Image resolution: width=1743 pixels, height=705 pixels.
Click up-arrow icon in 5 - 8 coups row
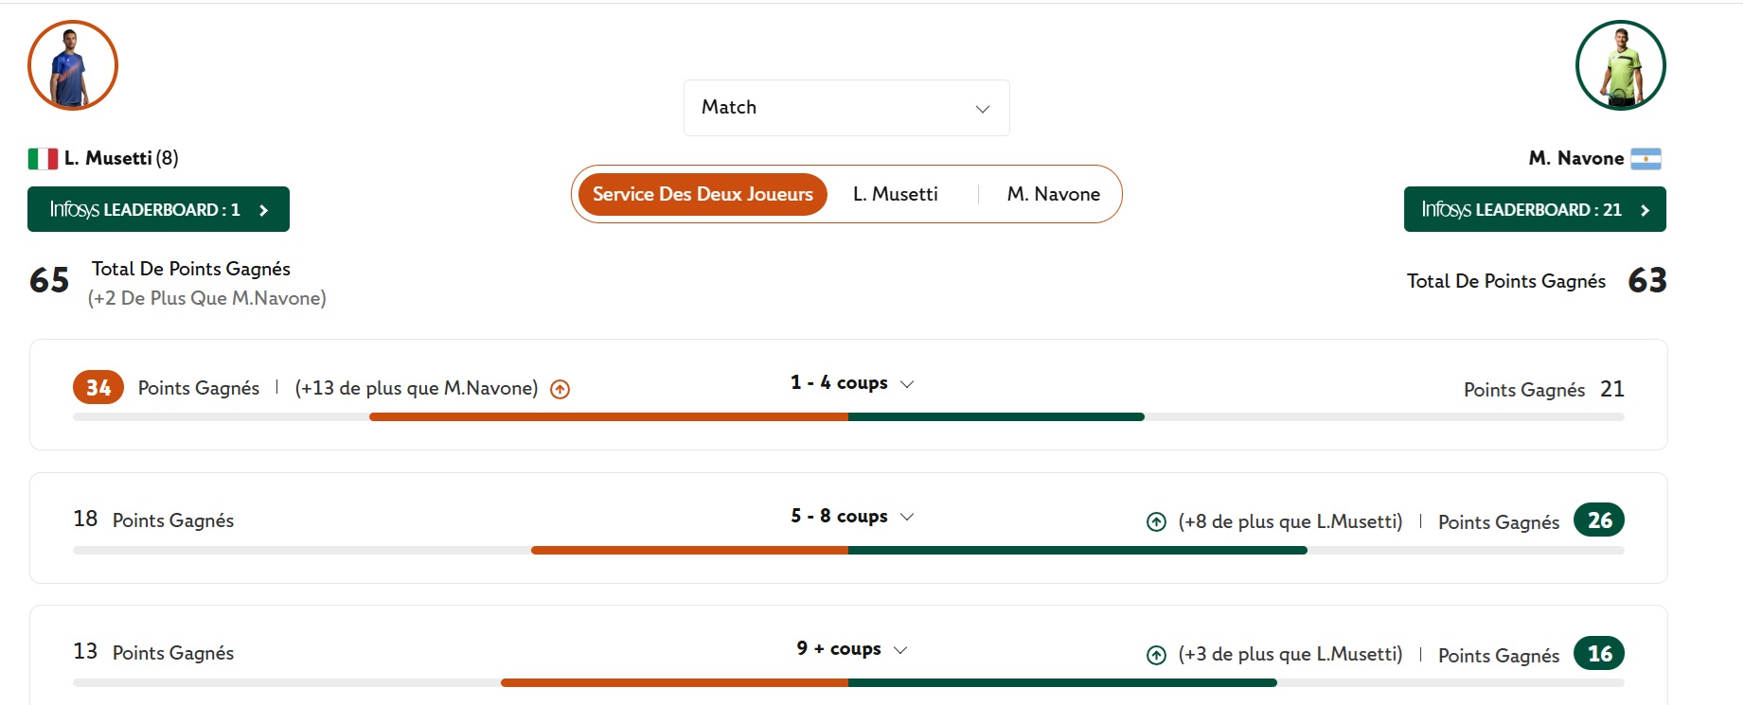pyautogui.click(x=1156, y=522)
